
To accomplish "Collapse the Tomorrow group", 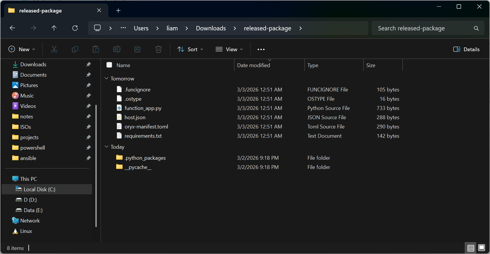I will coord(107,78).
